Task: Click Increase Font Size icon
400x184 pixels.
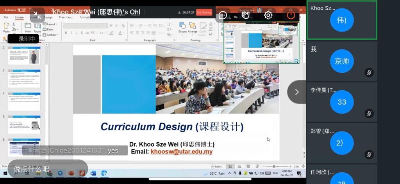Action: click(x=111, y=26)
